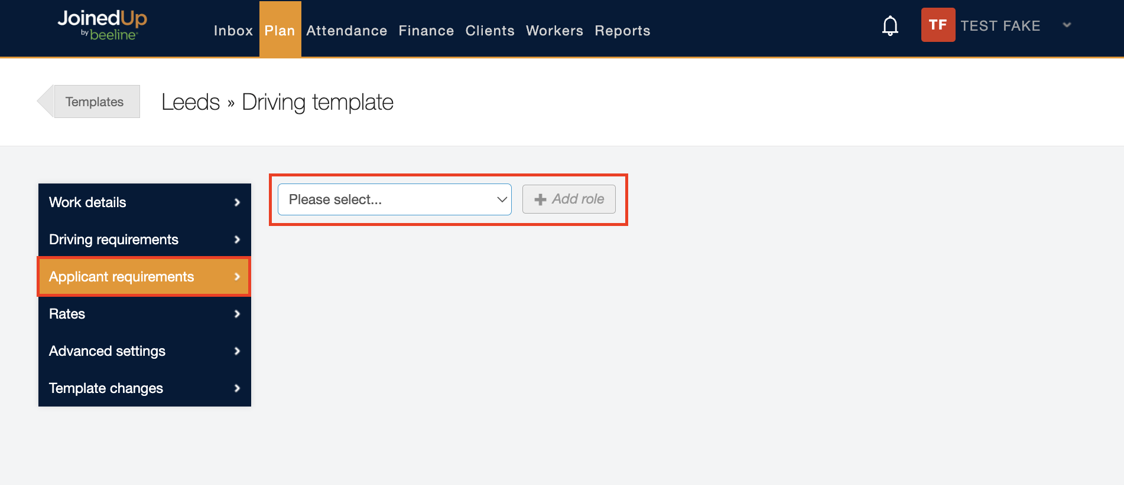Image resolution: width=1124 pixels, height=485 pixels.
Task: Click the JoinedUp by beeline logo
Action: 102,25
